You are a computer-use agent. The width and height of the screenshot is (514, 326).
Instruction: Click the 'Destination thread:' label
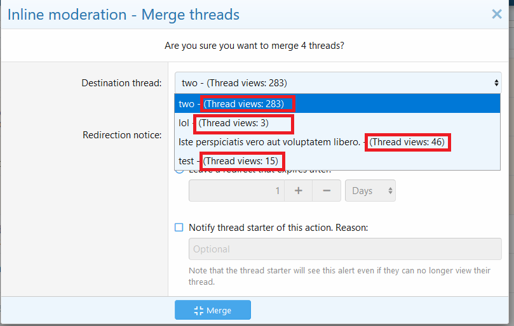(x=121, y=83)
